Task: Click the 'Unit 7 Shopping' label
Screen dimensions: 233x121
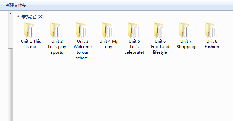Action: (186, 44)
